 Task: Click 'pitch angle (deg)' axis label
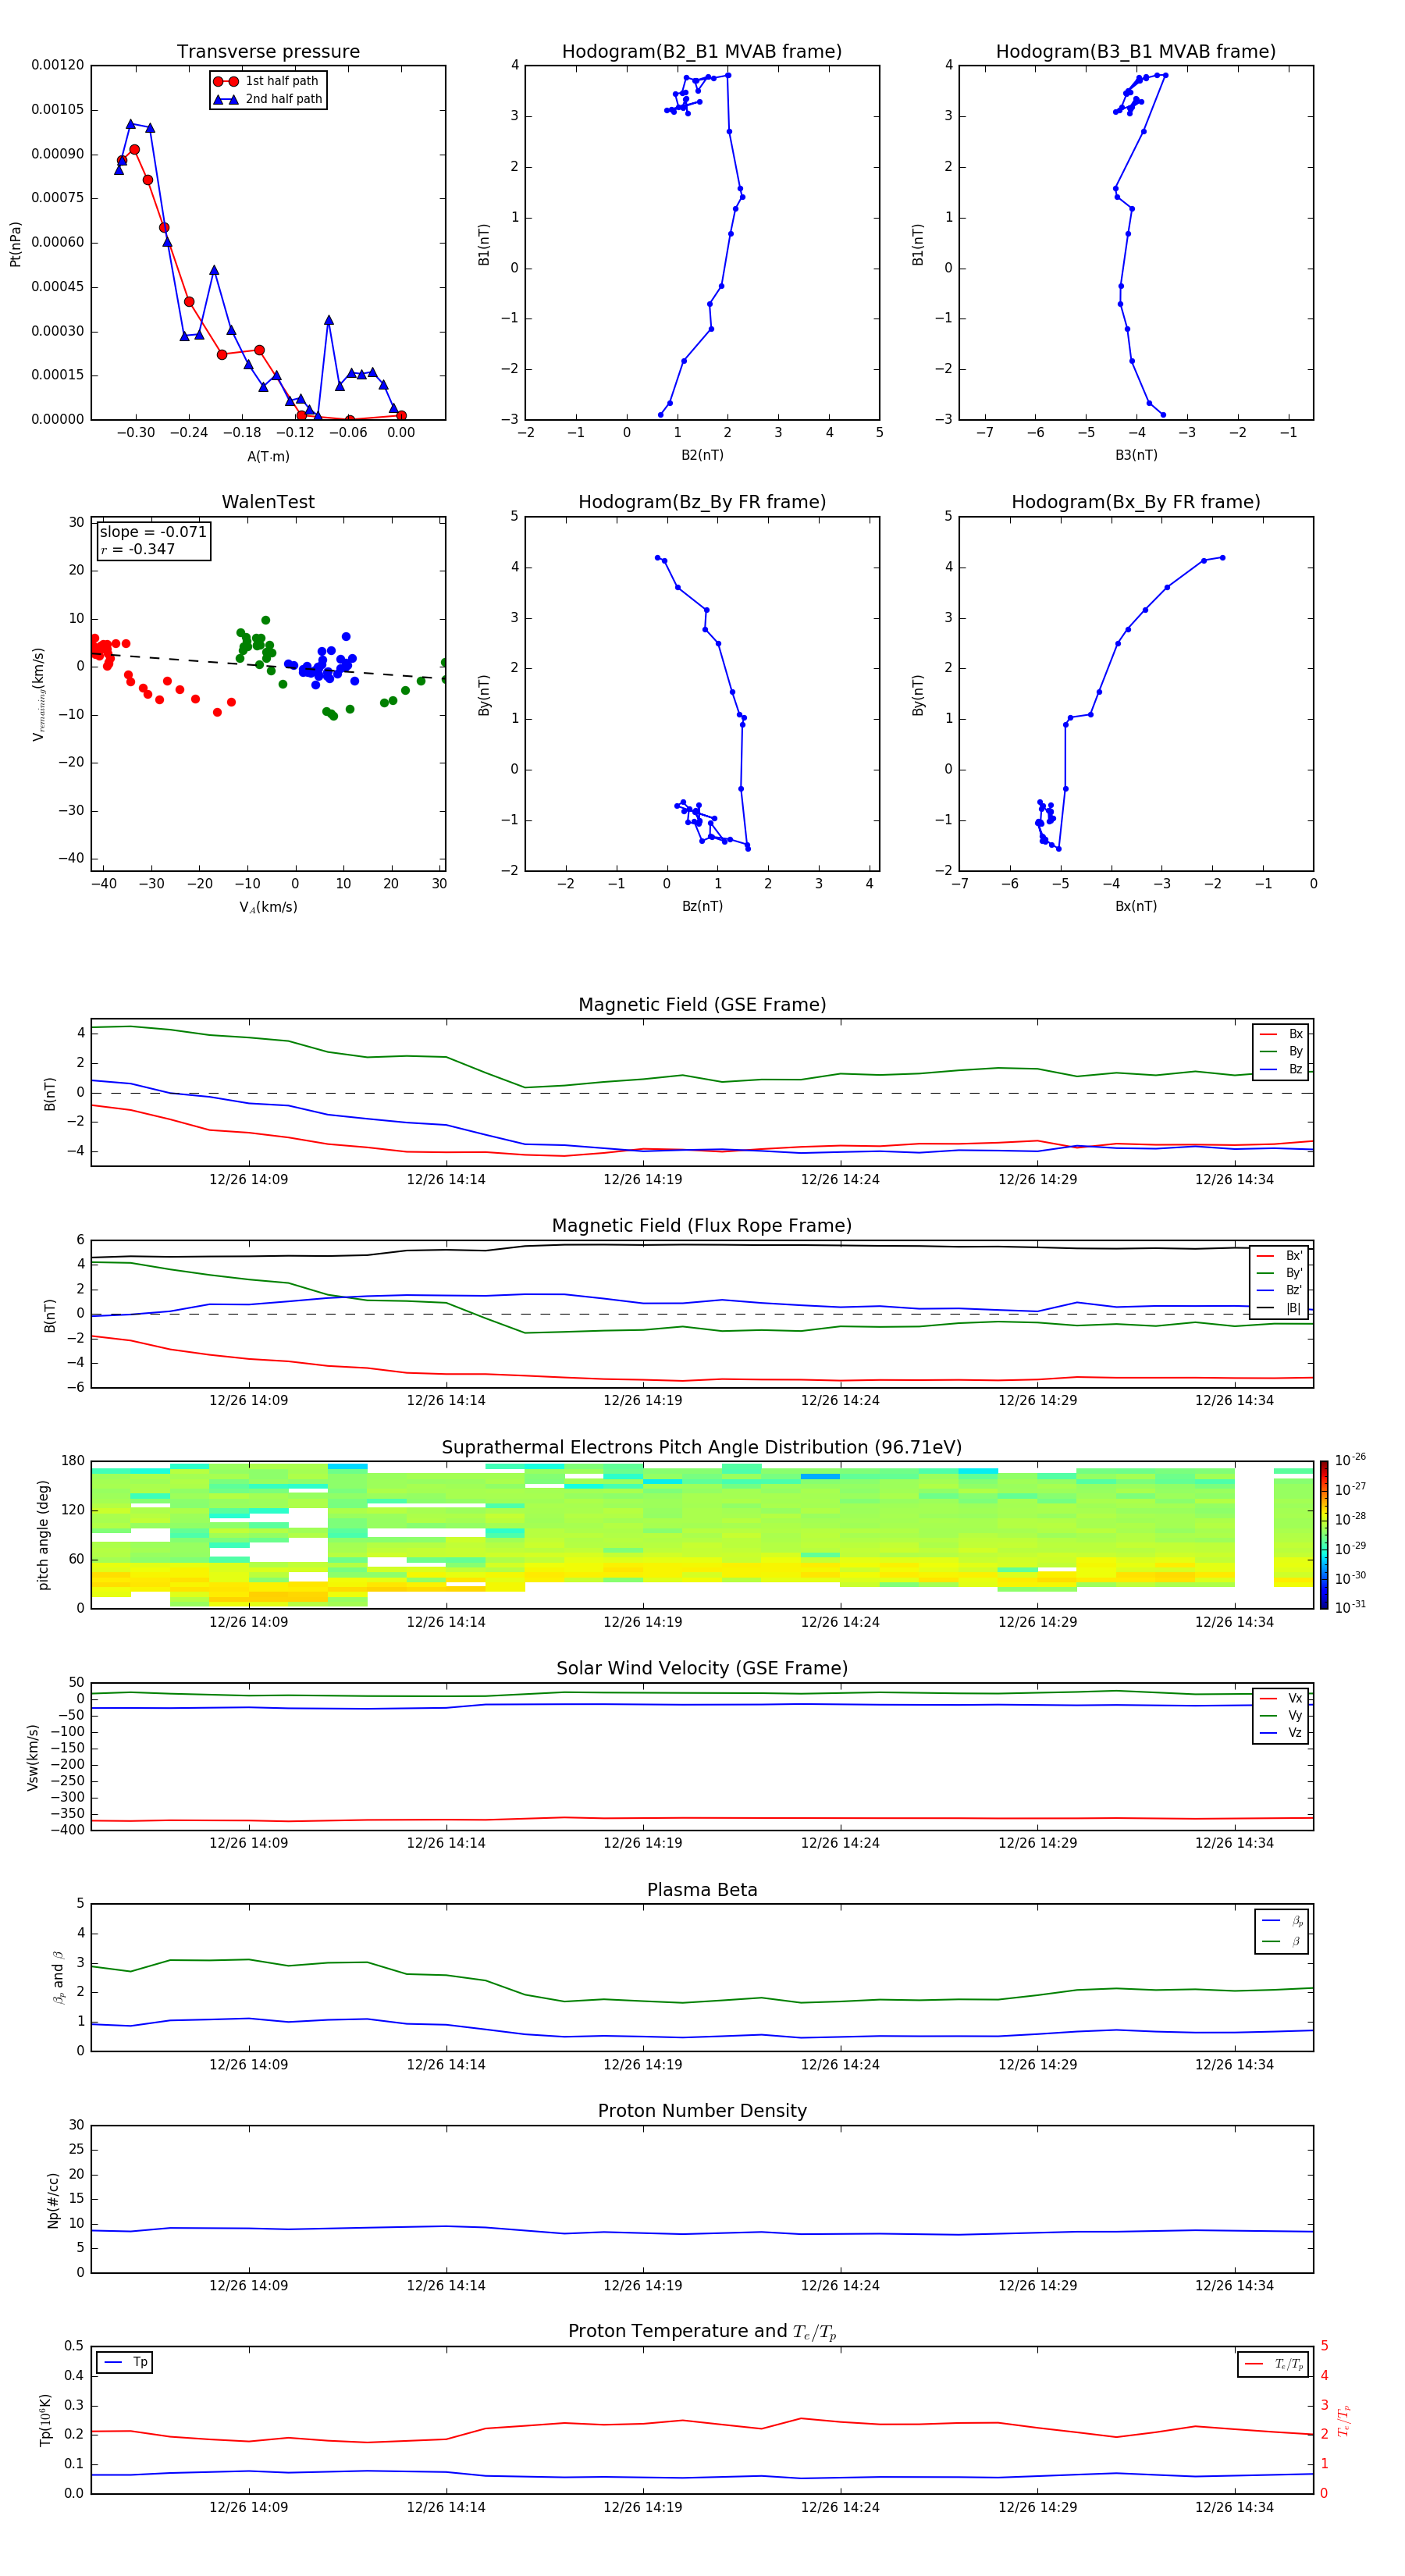point(43,1535)
